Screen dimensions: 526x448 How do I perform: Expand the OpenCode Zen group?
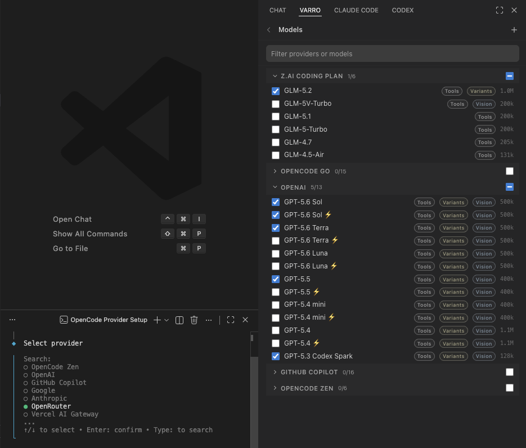pos(275,388)
